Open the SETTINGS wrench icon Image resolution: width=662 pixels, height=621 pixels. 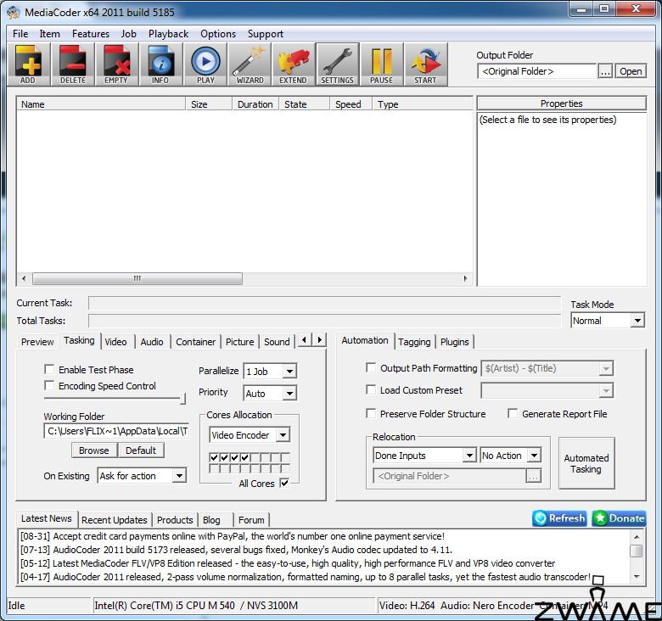pos(337,64)
